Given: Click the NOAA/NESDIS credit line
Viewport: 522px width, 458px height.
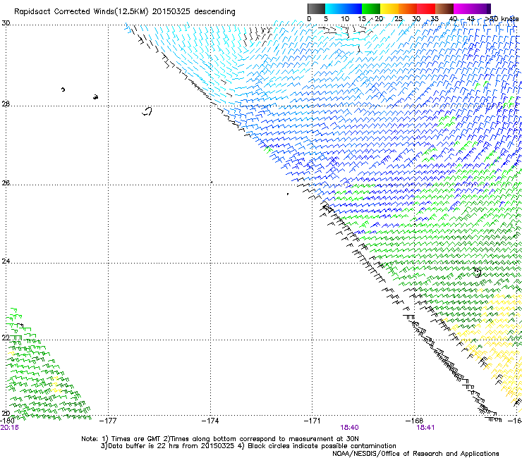Looking at the screenshot, I should [415, 454].
